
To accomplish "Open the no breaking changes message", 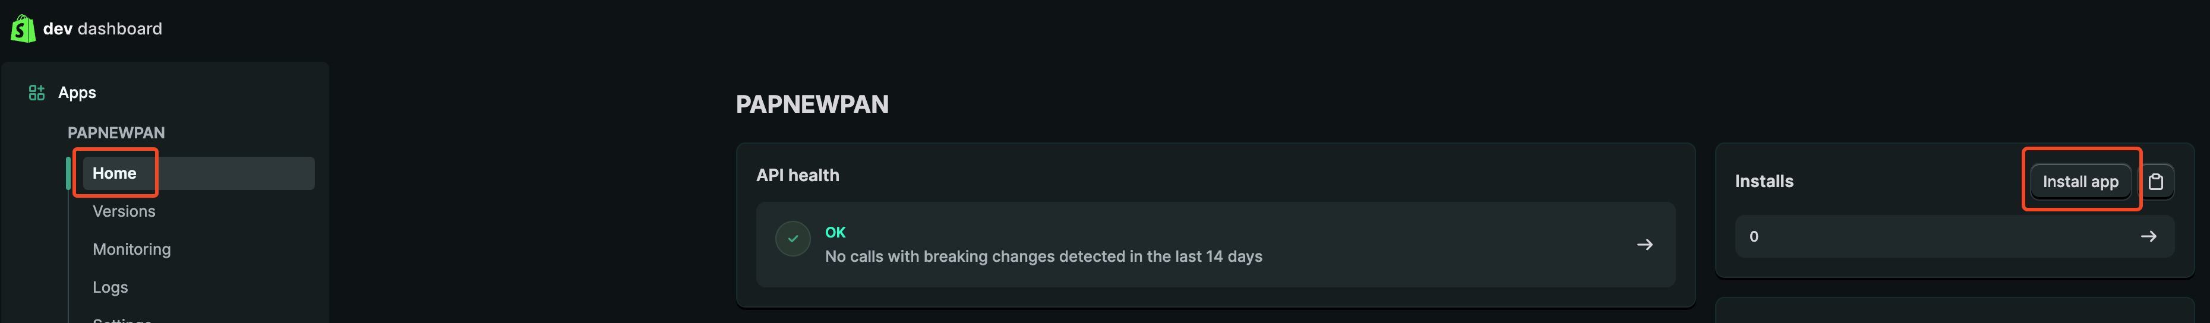I will pos(1043,256).
